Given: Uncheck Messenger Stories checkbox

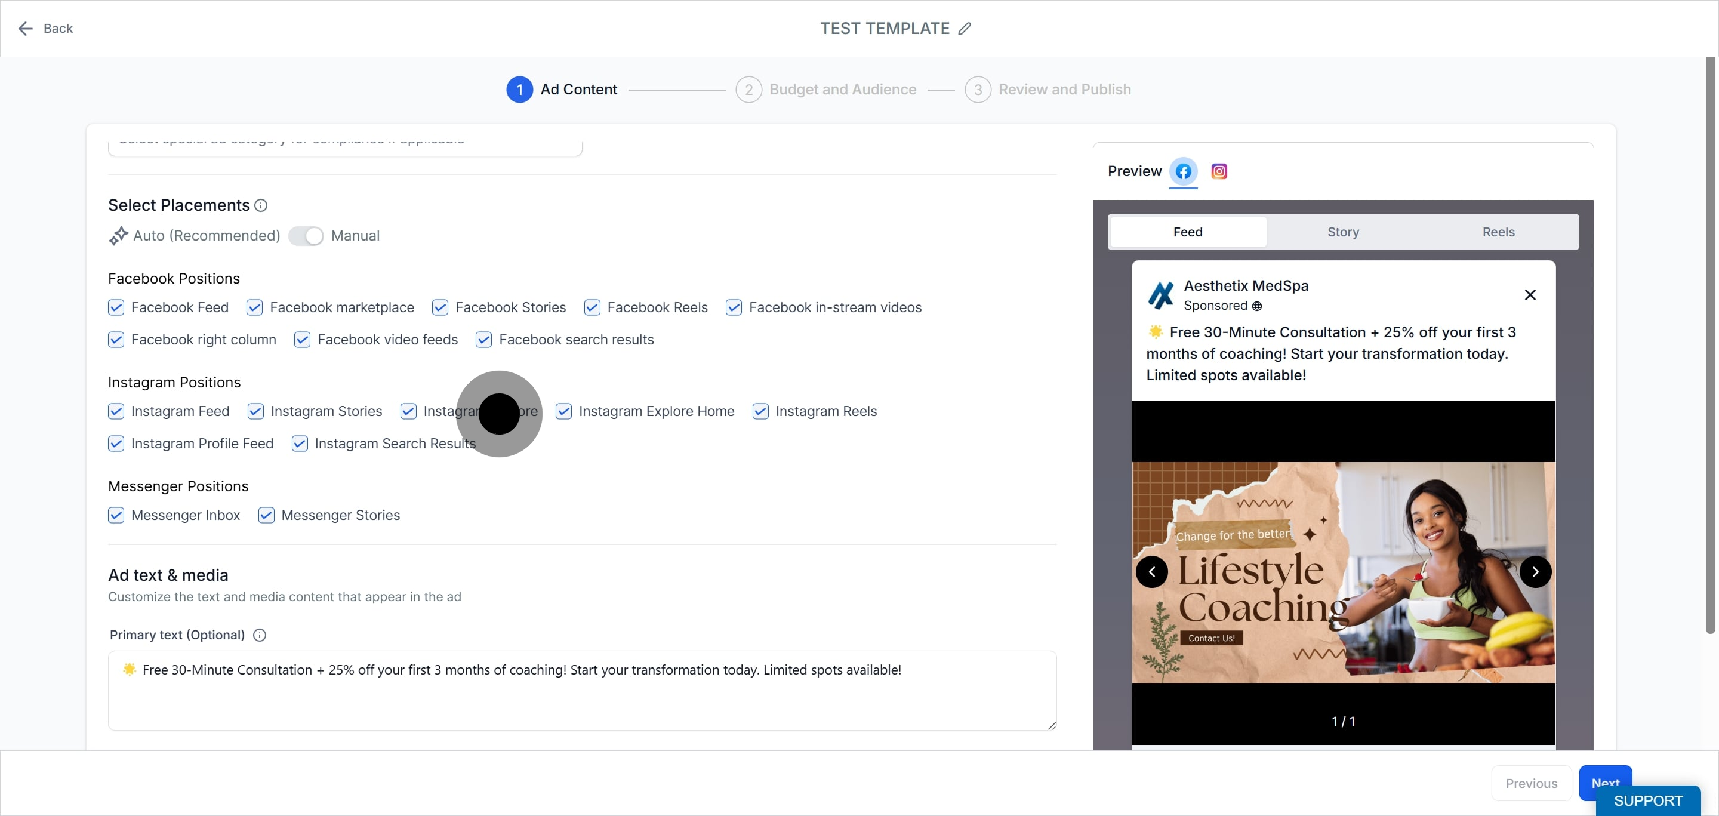Looking at the screenshot, I should pyautogui.click(x=266, y=515).
